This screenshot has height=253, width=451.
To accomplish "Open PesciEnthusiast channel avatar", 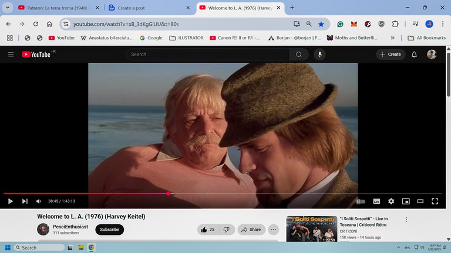I will [x=43, y=230].
